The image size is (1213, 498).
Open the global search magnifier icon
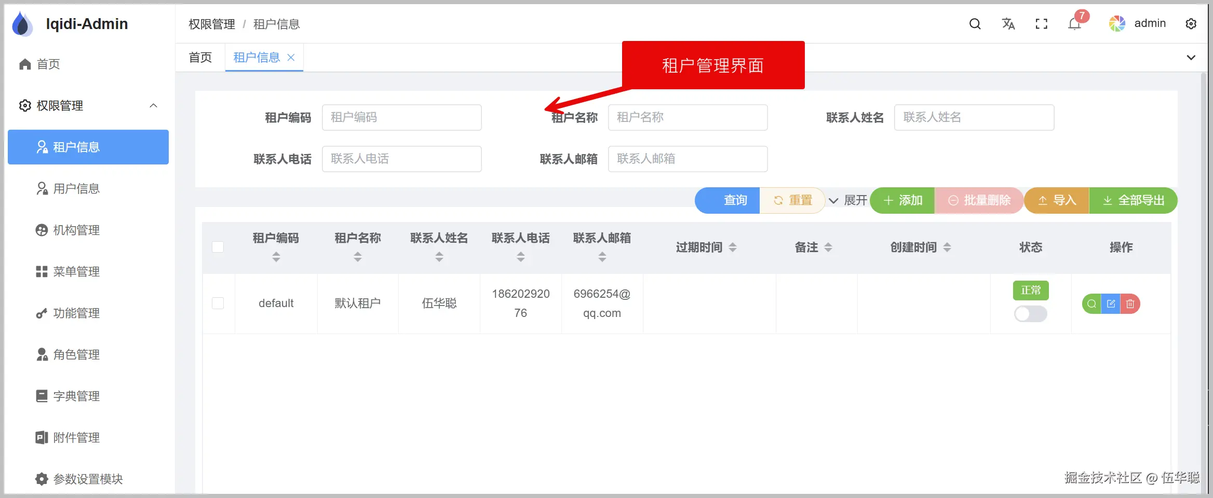pos(975,23)
